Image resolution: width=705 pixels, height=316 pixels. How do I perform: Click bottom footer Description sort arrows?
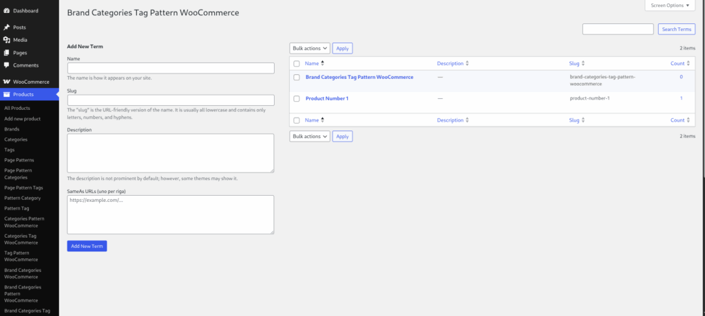point(467,120)
